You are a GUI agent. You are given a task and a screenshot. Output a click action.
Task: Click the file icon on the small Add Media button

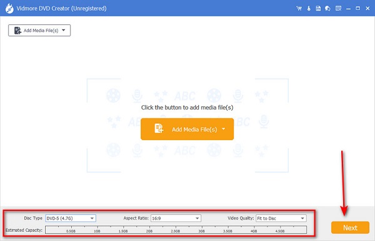pyautogui.click(x=17, y=31)
